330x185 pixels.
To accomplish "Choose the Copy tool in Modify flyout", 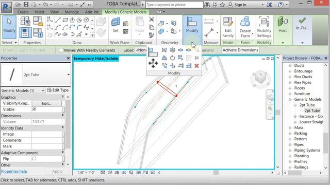I will pyautogui.click(x=164, y=66).
